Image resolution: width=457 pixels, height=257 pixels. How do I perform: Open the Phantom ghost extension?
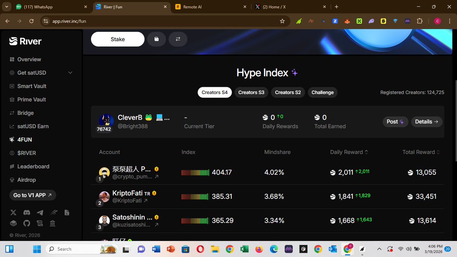pyautogui.click(x=371, y=21)
